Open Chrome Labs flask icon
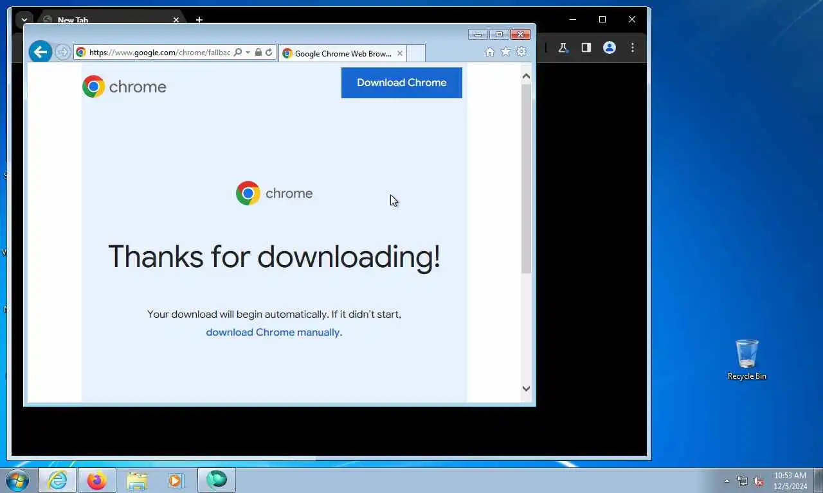This screenshot has height=493, width=823. click(x=563, y=48)
